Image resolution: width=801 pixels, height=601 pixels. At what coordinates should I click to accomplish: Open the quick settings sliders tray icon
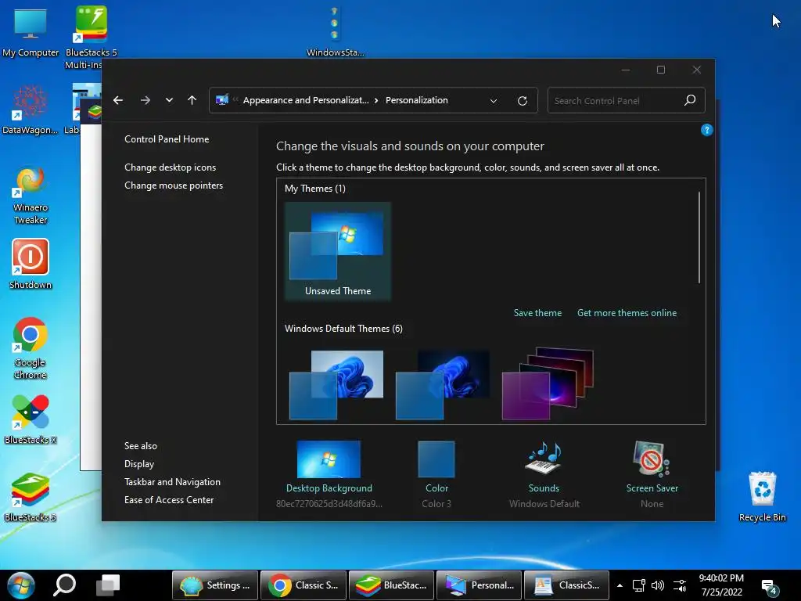[x=680, y=585]
